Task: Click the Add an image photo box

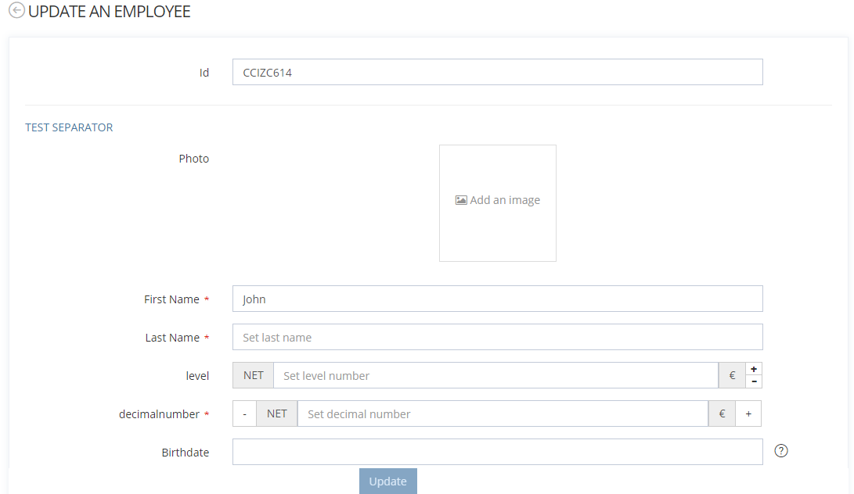Action: [498, 202]
